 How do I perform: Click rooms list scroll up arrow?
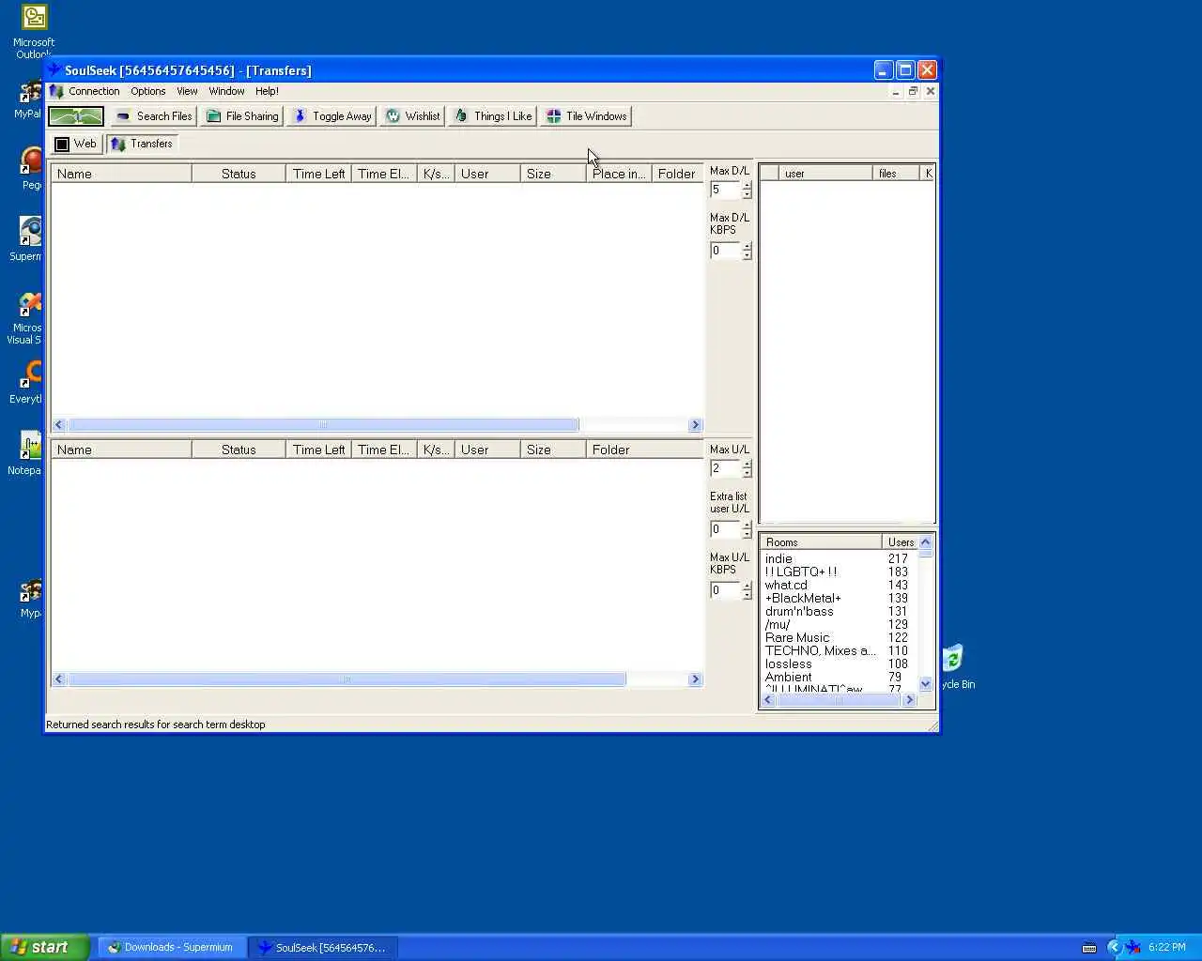click(x=926, y=542)
